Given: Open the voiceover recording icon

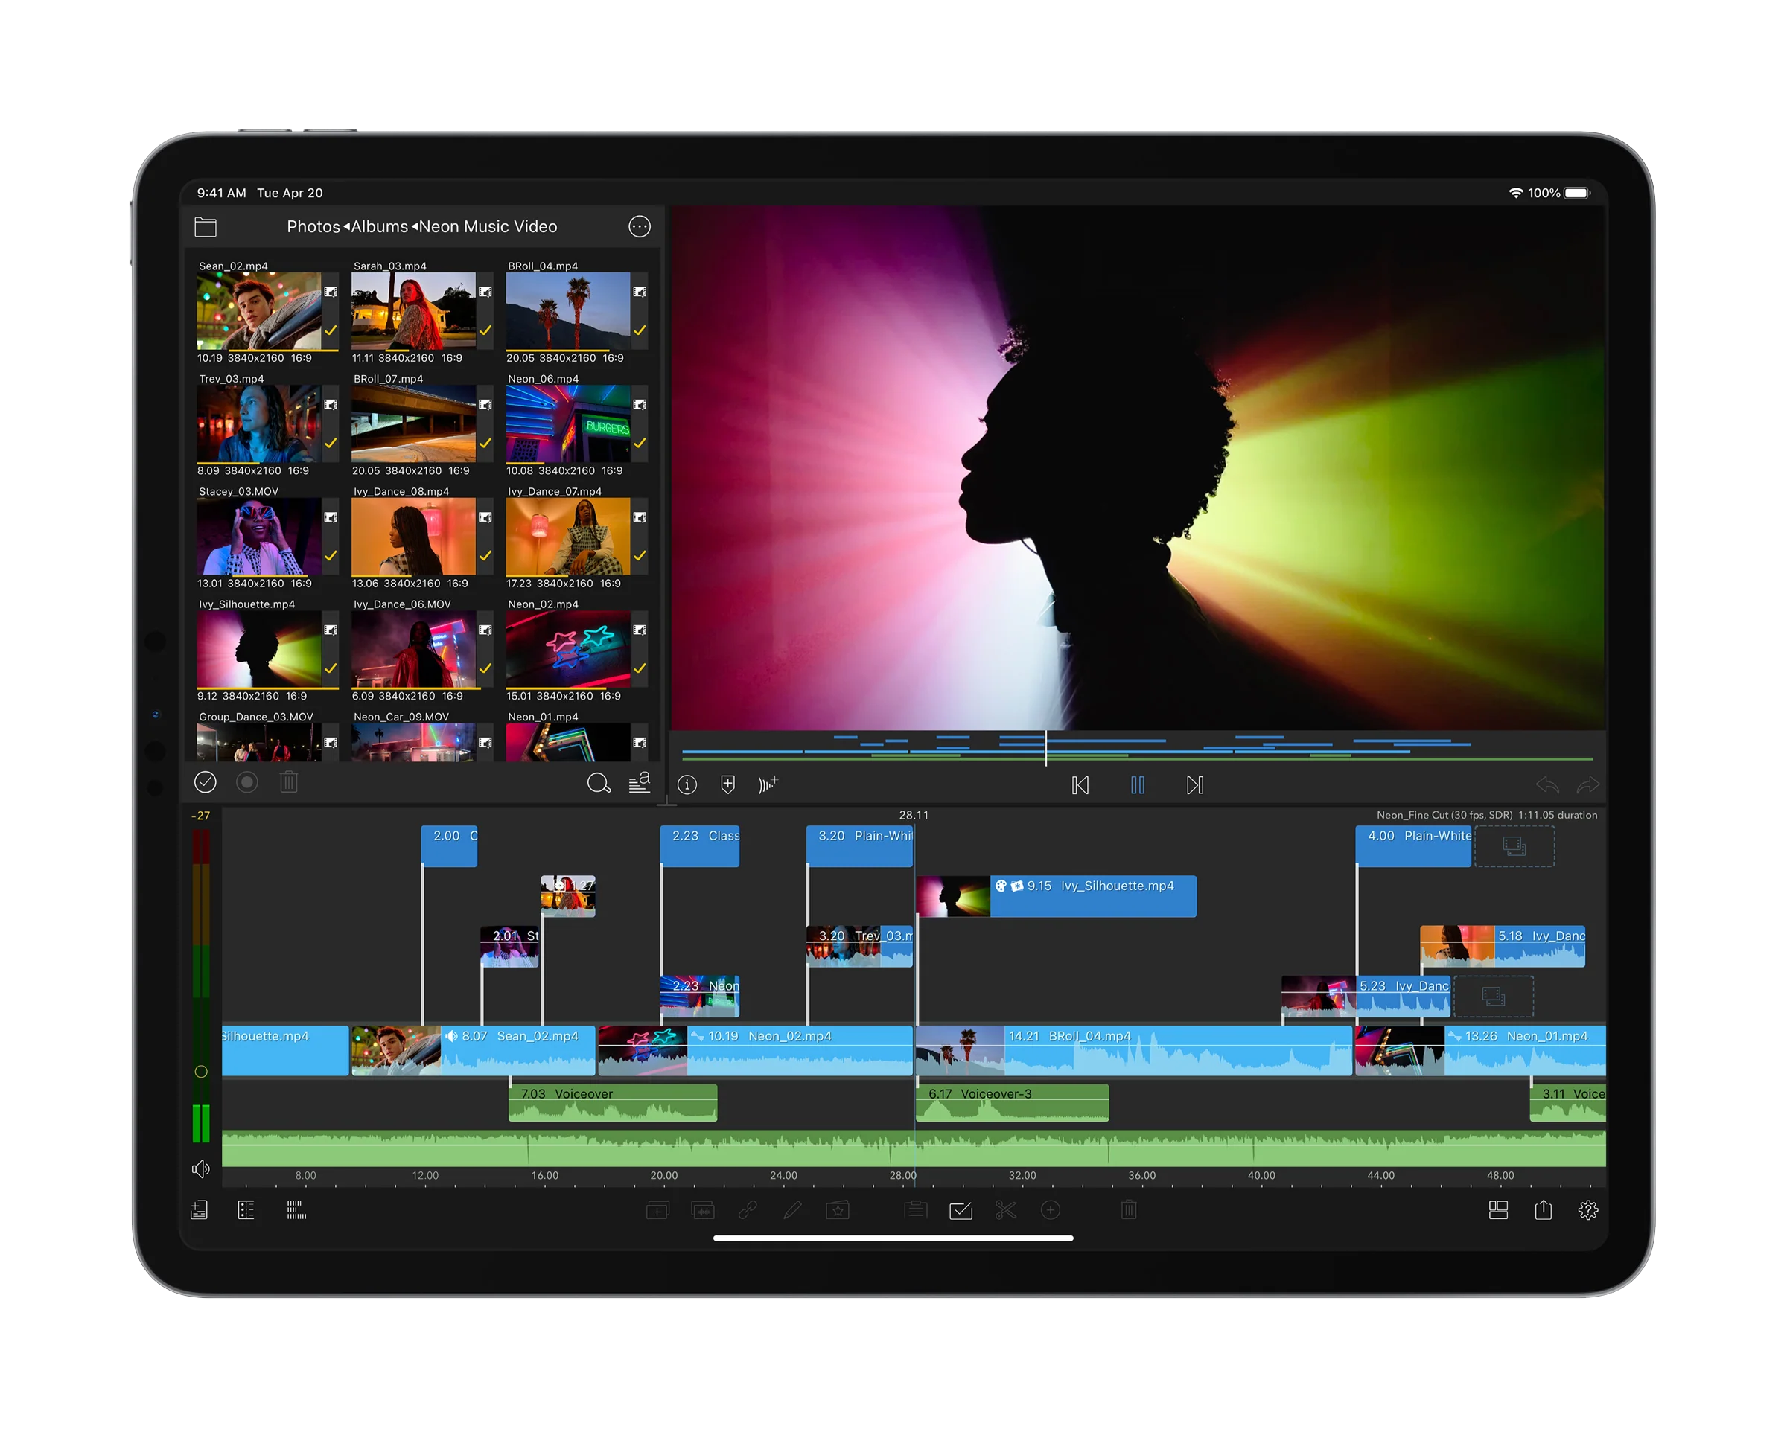Looking at the screenshot, I should (x=768, y=784).
